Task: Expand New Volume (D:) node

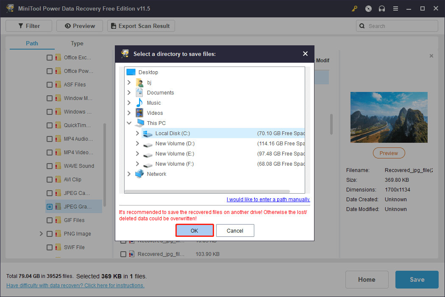Action: (x=137, y=144)
